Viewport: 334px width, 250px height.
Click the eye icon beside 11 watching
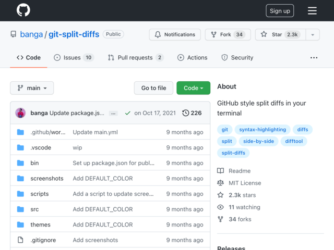point(220,207)
